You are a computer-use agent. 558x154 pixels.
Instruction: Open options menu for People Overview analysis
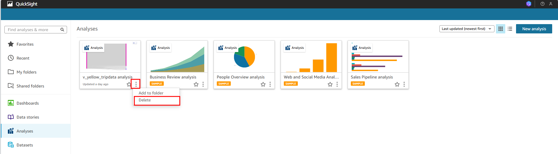(x=270, y=84)
